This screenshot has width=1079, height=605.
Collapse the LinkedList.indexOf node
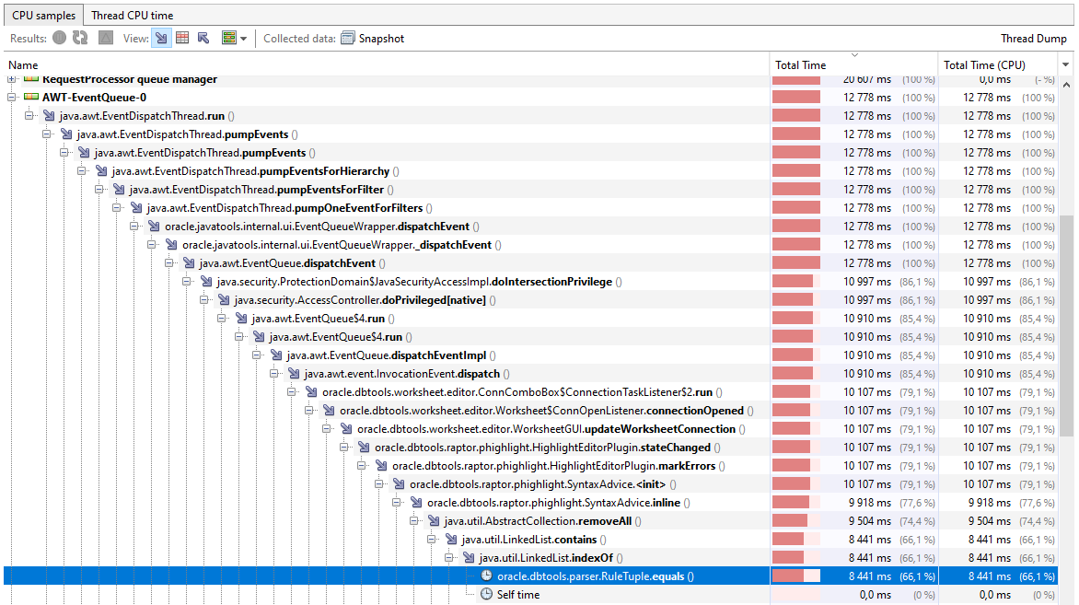point(448,557)
